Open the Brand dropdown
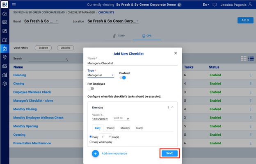 click(41, 21)
